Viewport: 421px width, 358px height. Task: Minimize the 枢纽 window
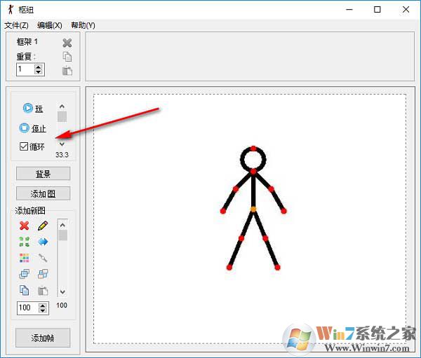click(349, 10)
